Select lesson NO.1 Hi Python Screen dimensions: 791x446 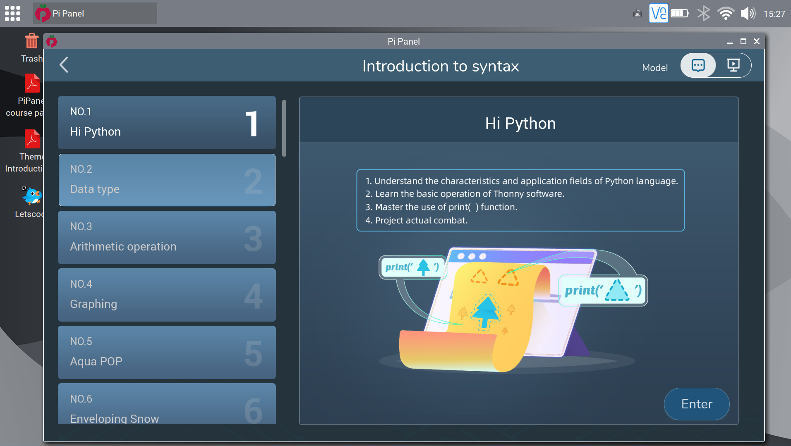click(x=167, y=122)
